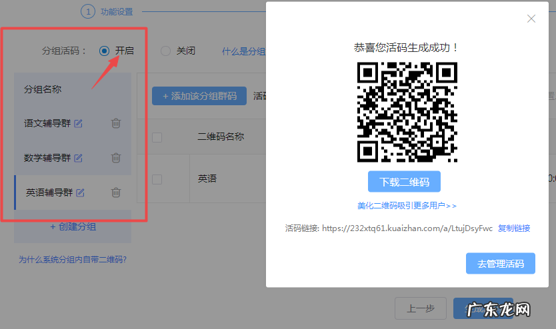This screenshot has height=329, width=556.
Task: Select the 语文辅导群 group
Action: click(47, 123)
